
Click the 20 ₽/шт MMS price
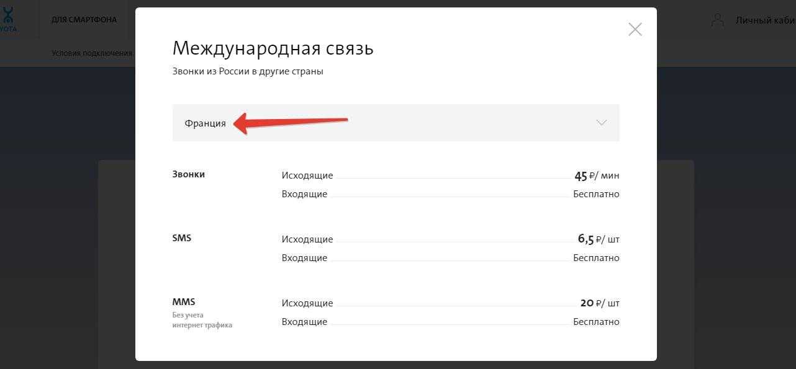click(x=599, y=303)
